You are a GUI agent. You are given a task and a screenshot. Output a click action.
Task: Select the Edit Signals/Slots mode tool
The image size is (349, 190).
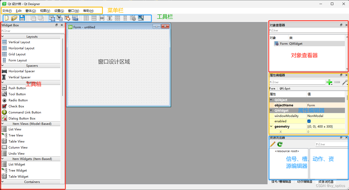(x=60, y=18)
